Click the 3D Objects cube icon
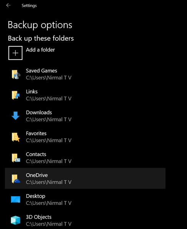The width and height of the screenshot is (187, 229). (x=15, y=220)
